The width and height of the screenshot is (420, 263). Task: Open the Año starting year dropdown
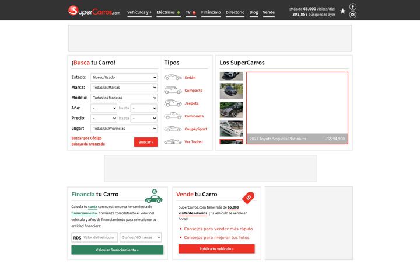tap(104, 108)
